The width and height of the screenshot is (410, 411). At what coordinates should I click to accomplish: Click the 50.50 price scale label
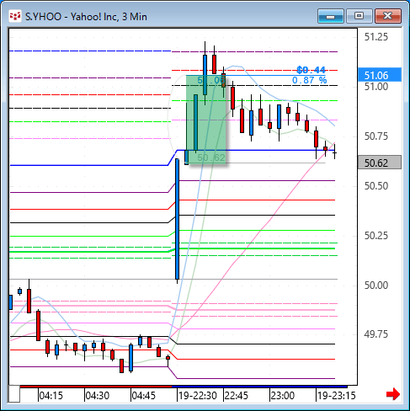376,186
